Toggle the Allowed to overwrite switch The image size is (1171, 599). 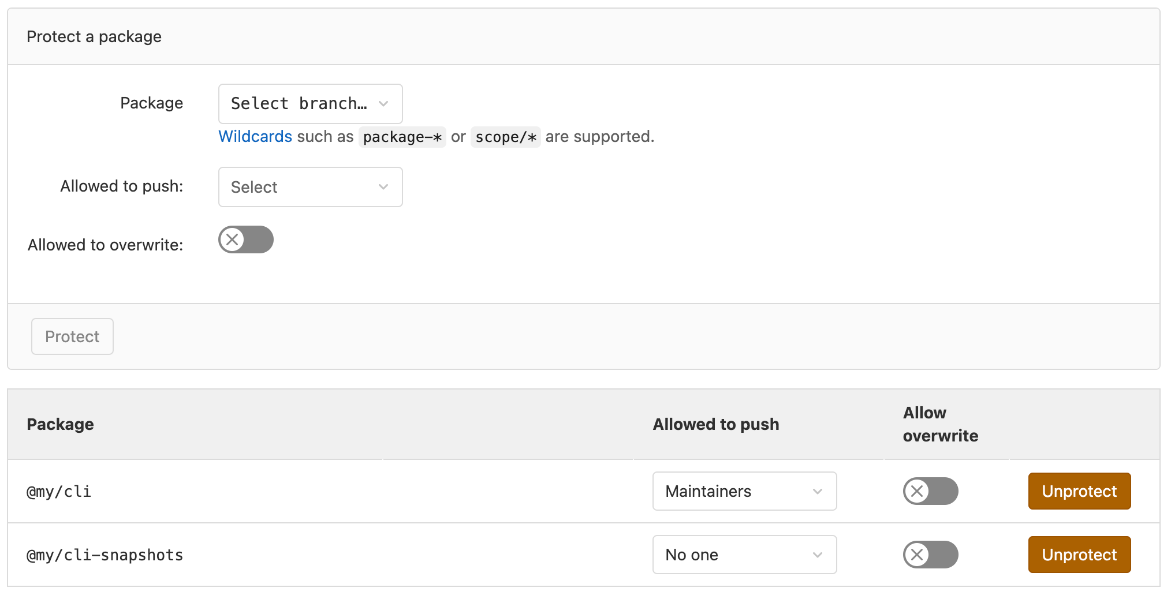tap(245, 239)
